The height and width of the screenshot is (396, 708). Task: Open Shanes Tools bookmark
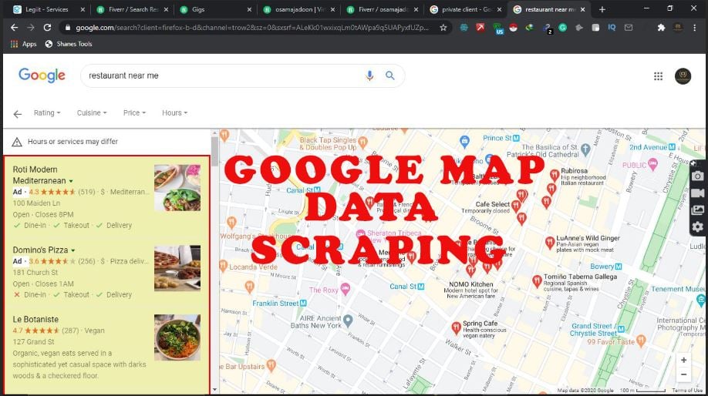click(69, 44)
